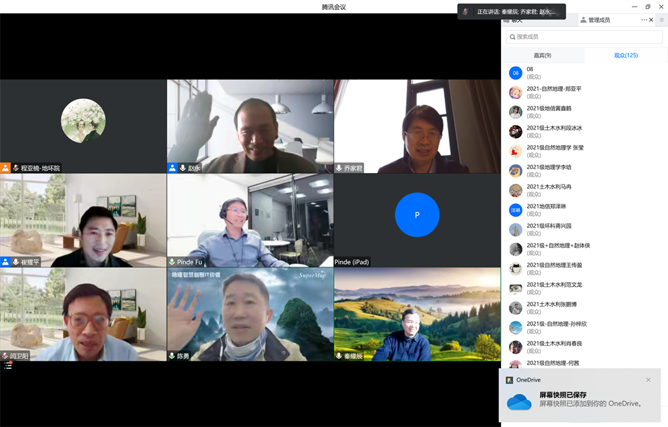Click the green microphone icon beside Pinde Fu

click(172, 262)
